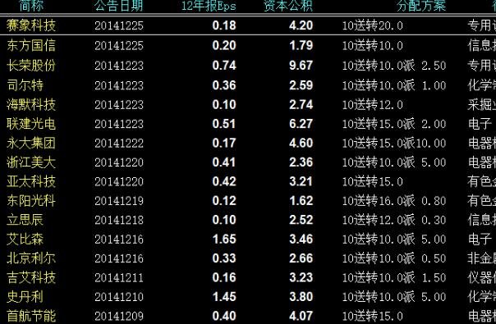Image resolution: width=496 pixels, height=324 pixels.
Task: Select stock row 赛象科技
Action: click(x=248, y=25)
